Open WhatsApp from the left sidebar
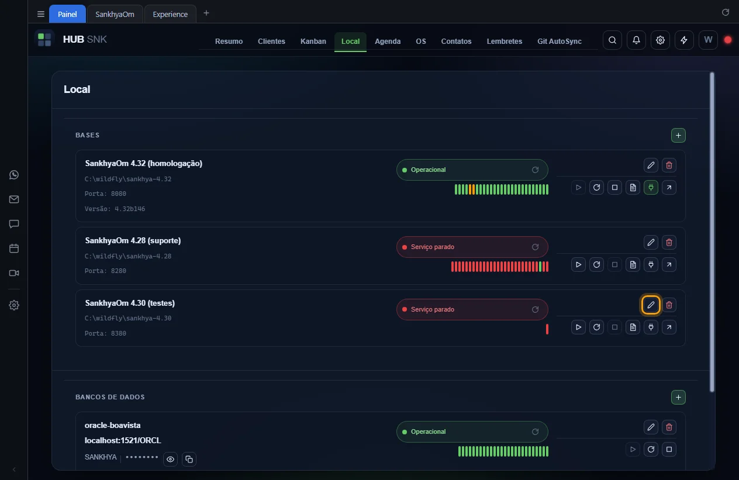Screen dimensions: 739x480 tap(14, 175)
